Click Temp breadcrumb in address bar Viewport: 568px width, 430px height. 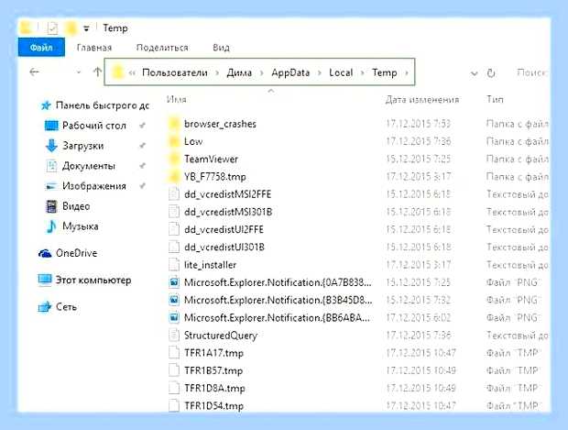(x=385, y=72)
